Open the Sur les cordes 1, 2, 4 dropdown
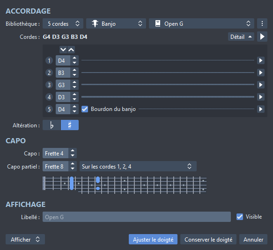Image resolution: width=273 pixels, height=250 pixels. [138, 167]
